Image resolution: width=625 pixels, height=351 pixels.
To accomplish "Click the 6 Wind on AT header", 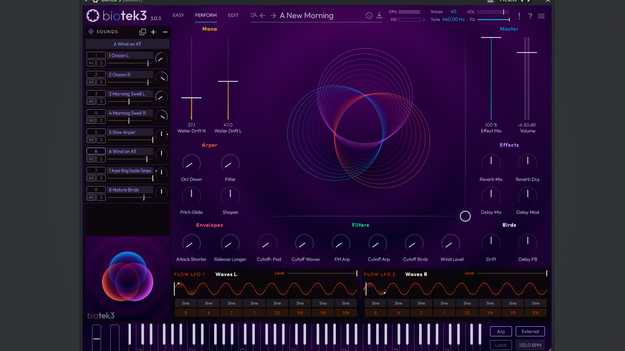I will coord(128,44).
